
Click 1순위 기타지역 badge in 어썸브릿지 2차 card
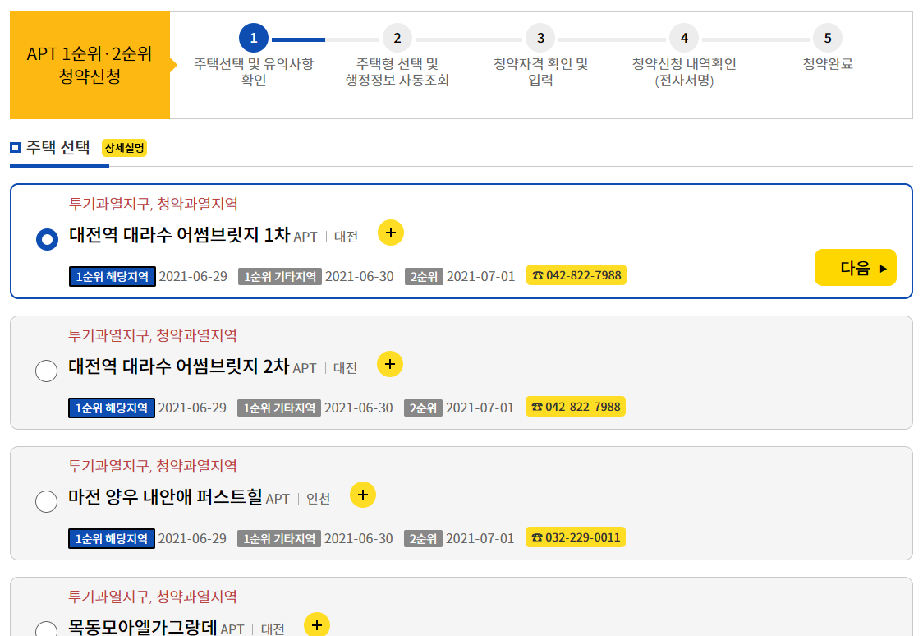point(279,408)
